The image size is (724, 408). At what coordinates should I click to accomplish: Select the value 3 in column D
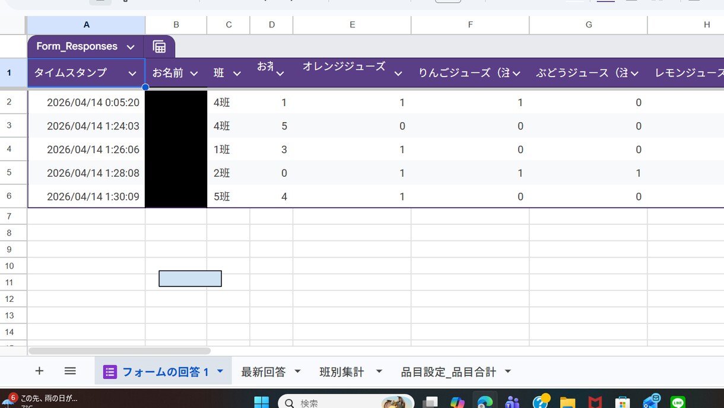click(x=271, y=149)
